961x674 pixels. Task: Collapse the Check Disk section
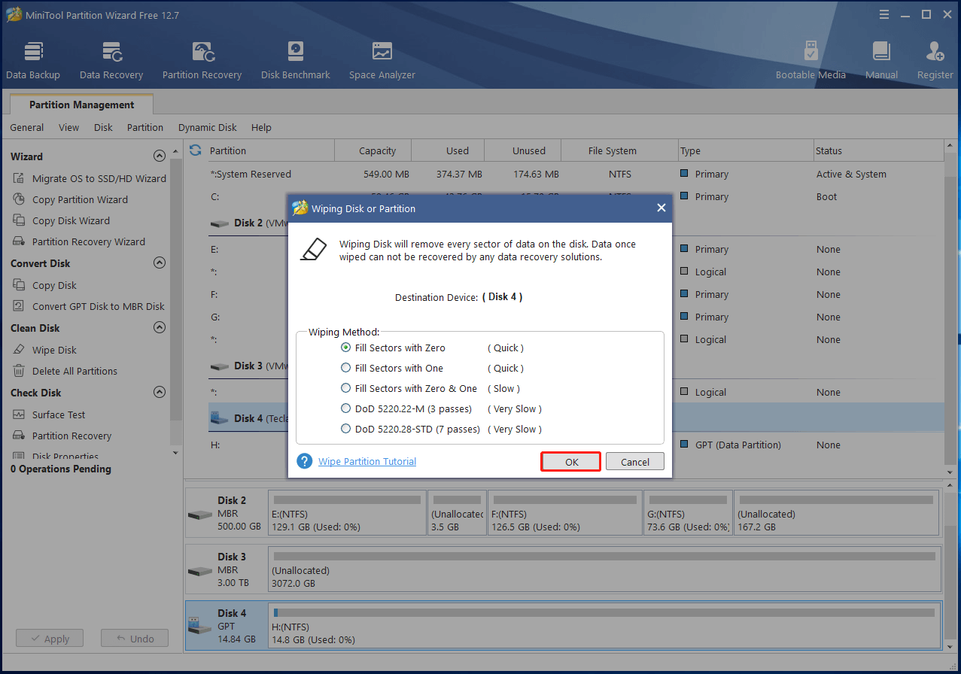pyautogui.click(x=159, y=393)
